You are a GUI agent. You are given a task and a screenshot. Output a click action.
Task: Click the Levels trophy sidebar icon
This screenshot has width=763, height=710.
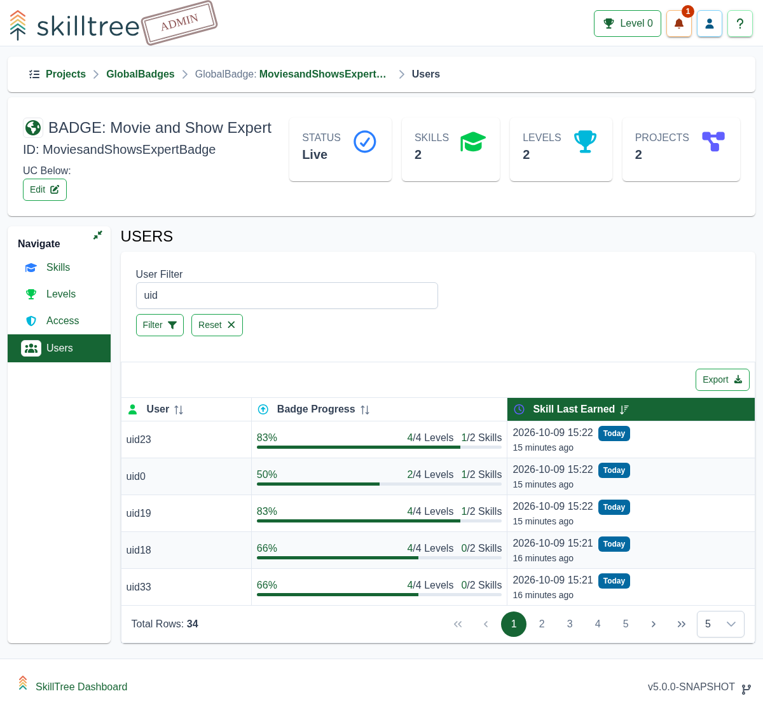(31, 294)
